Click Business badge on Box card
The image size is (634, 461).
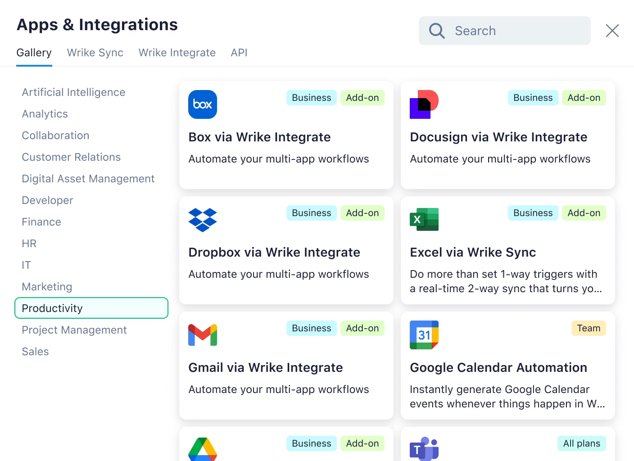312,98
